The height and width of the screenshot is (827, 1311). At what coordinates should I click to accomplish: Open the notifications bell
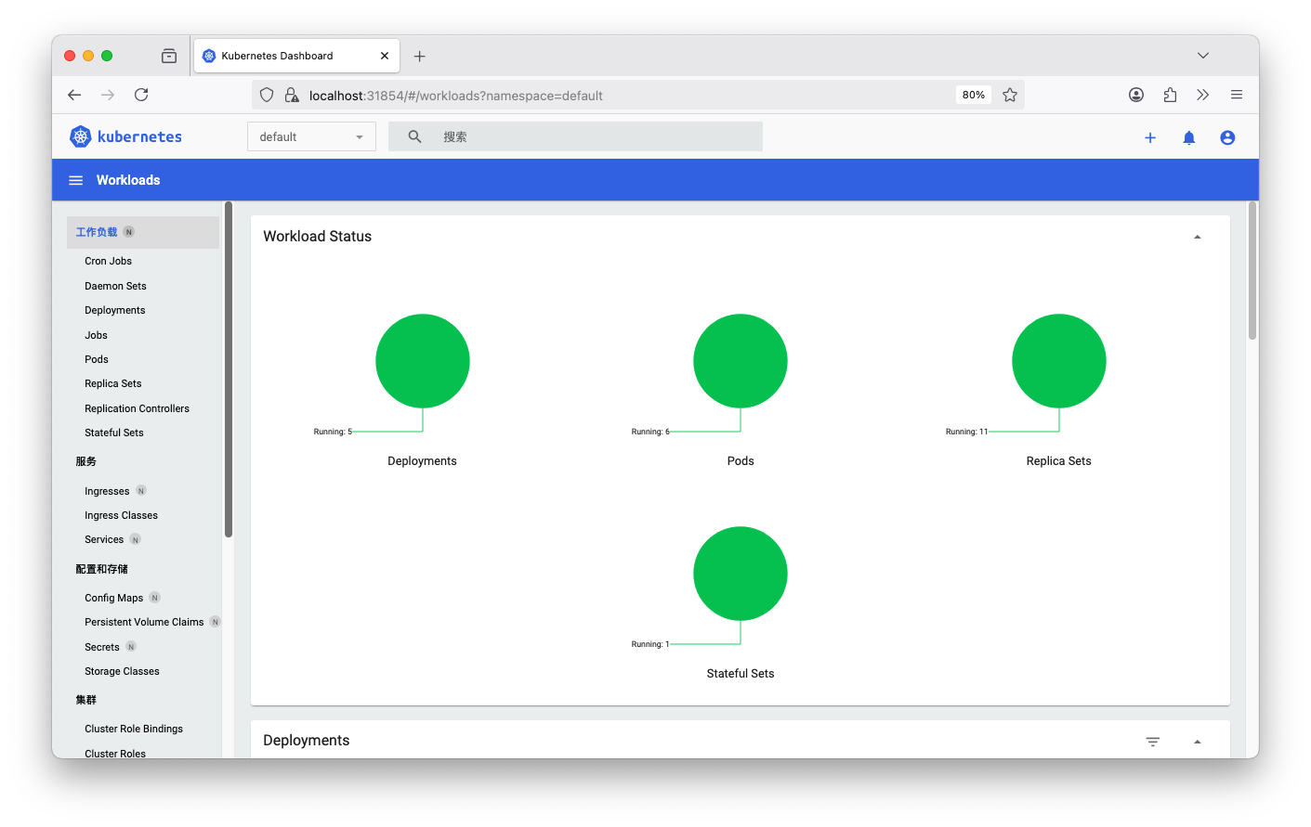point(1189,137)
